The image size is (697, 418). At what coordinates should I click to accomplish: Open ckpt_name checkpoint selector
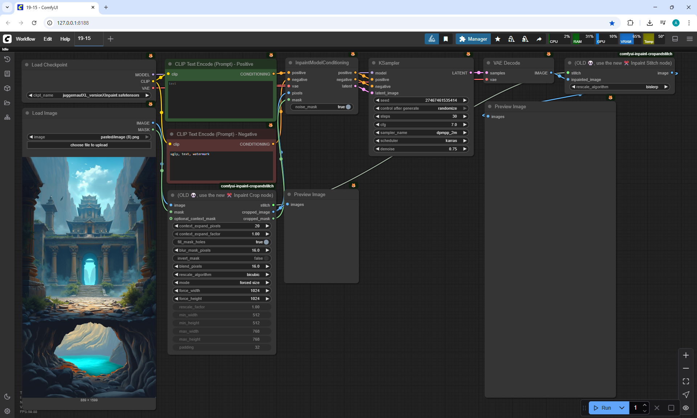[89, 95]
